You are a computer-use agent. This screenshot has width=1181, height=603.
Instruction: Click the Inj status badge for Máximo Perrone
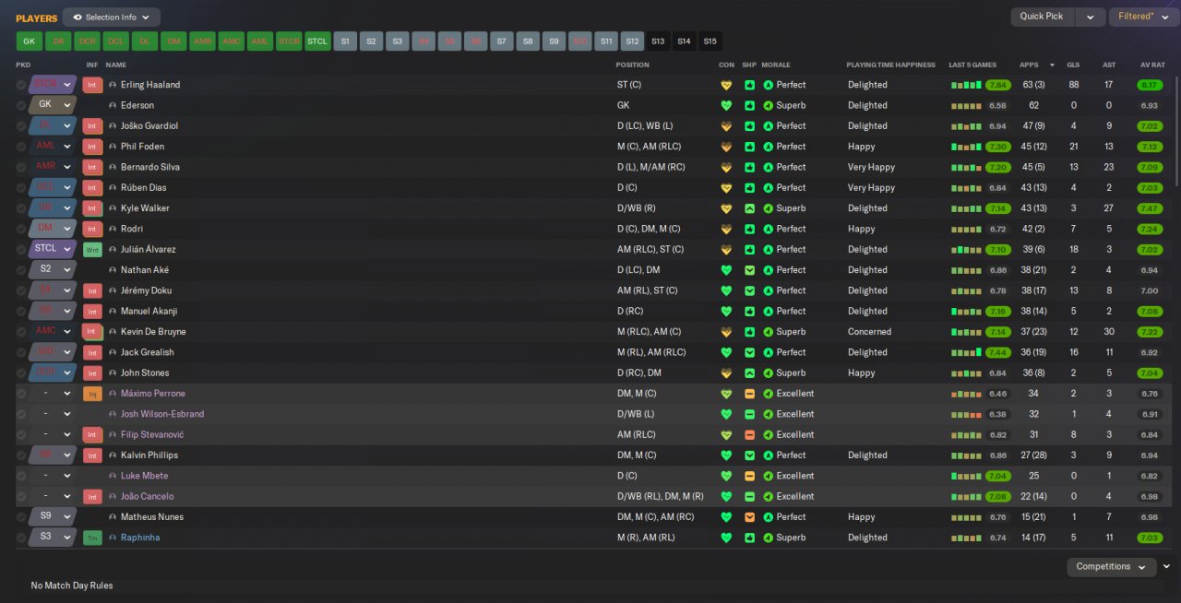coord(92,394)
